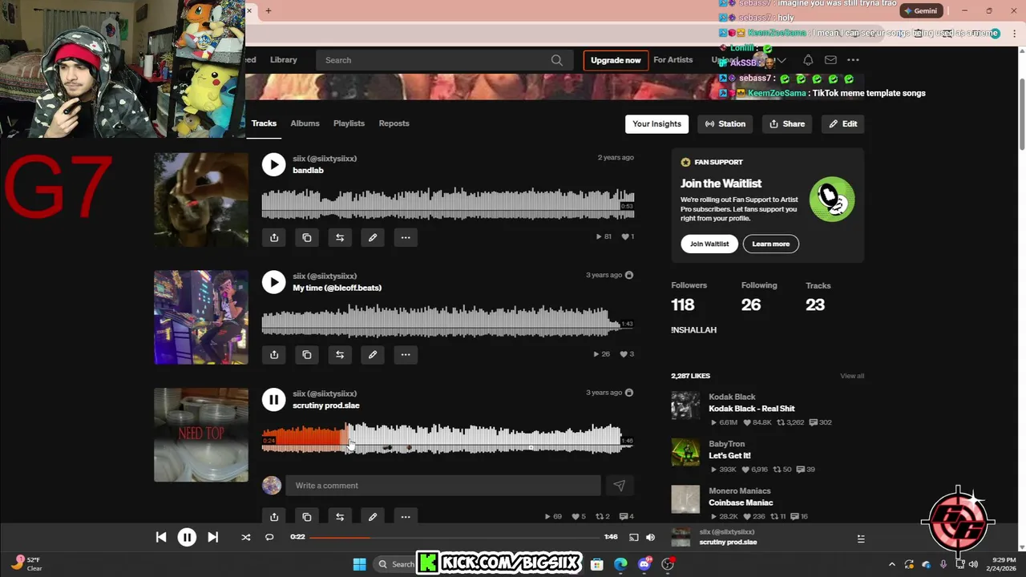Click the Upgrade now button
The width and height of the screenshot is (1026, 577).
[616, 60]
